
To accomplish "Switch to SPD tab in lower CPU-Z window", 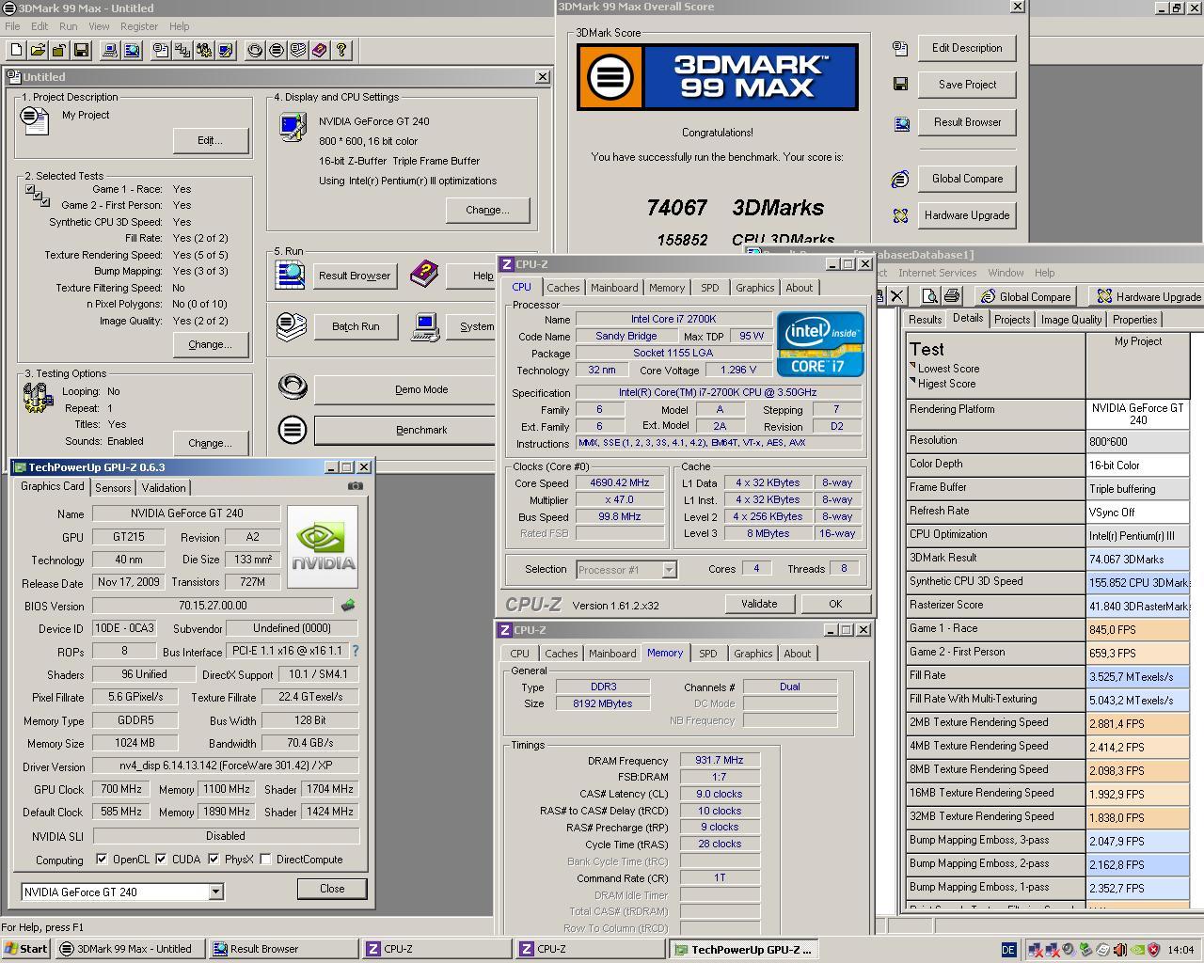I will pos(707,654).
